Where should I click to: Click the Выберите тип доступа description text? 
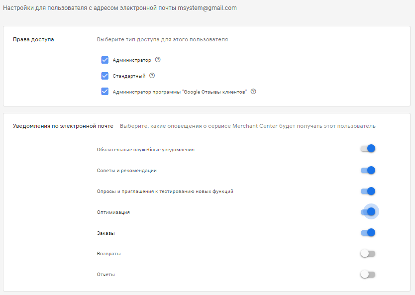coord(162,39)
